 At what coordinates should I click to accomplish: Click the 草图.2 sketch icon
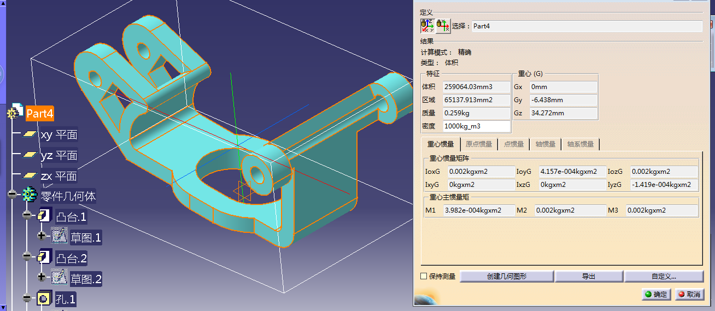[x=59, y=278]
